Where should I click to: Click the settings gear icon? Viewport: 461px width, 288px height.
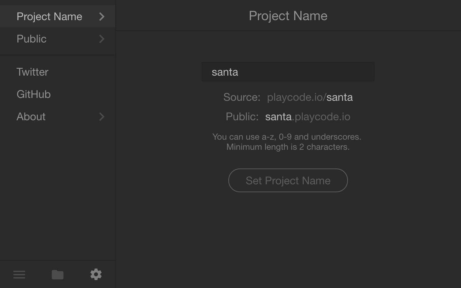pos(96,274)
